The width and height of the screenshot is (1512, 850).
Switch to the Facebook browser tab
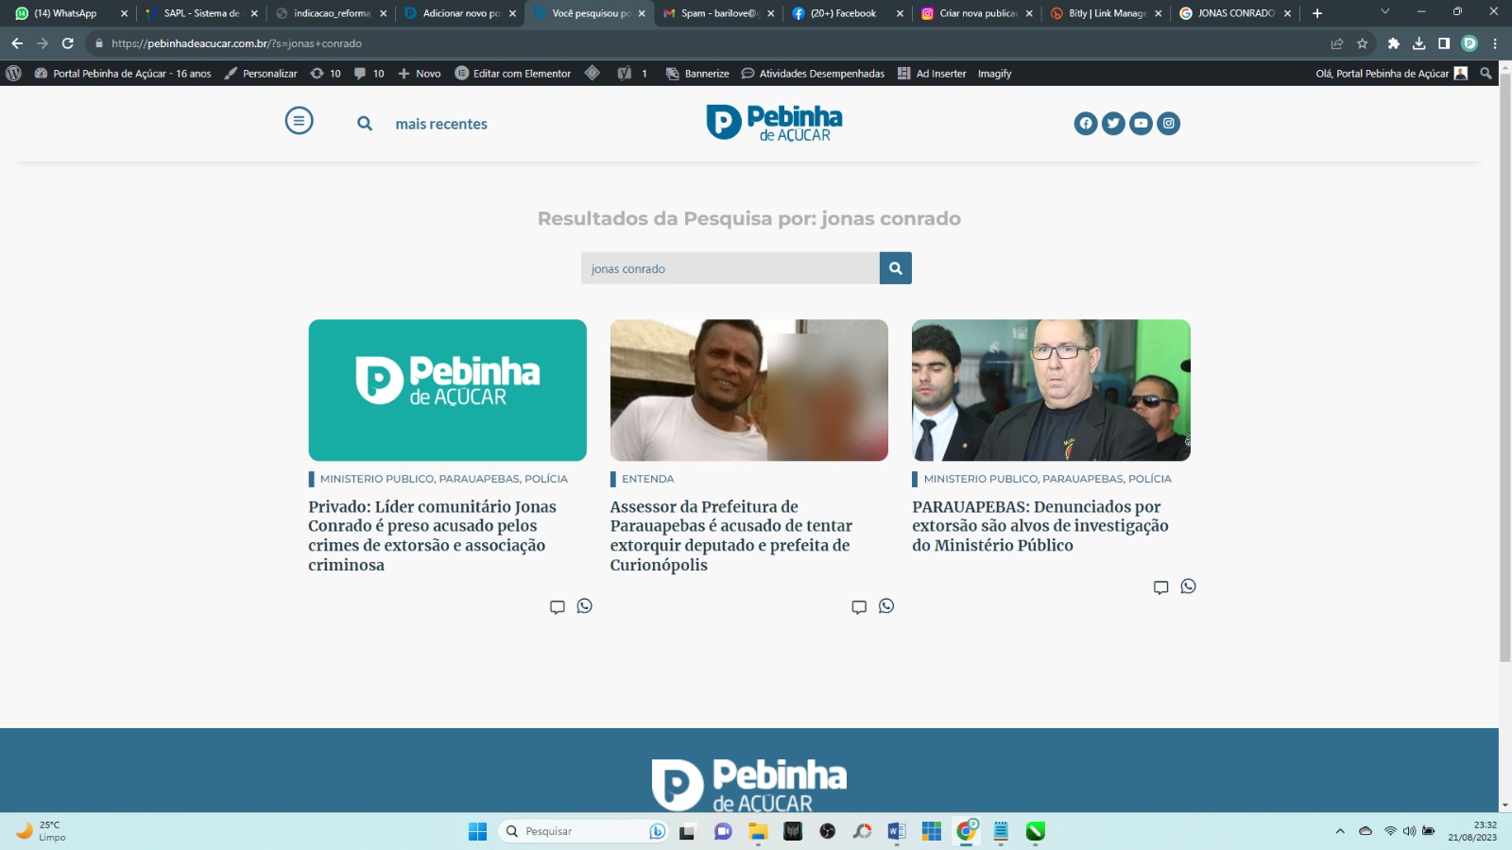[x=842, y=13]
